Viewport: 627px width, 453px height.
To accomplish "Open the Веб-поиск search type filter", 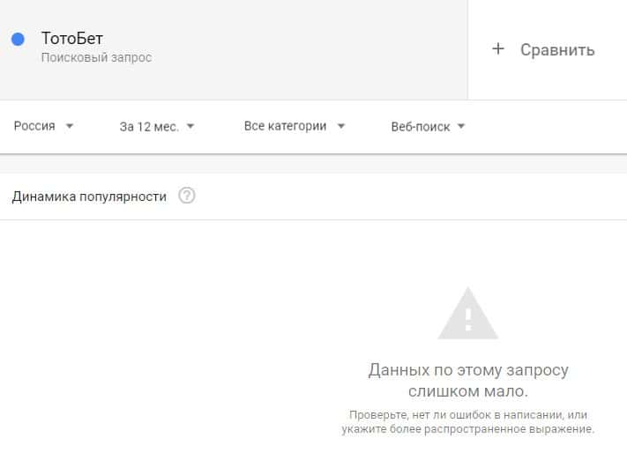I will click(429, 126).
